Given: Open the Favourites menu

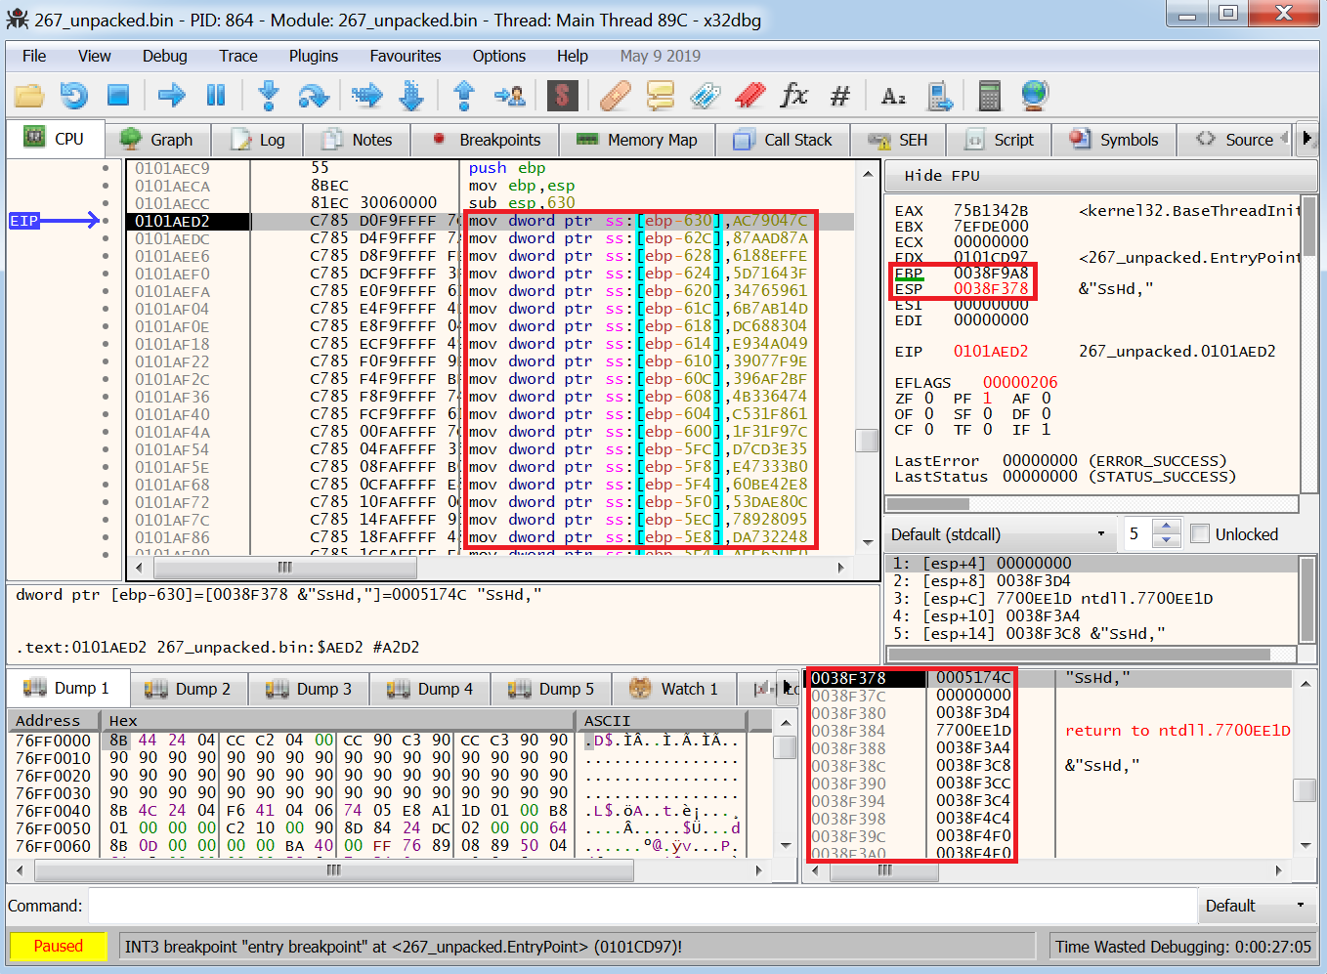Looking at the screenshot, I should coord(406,56).
